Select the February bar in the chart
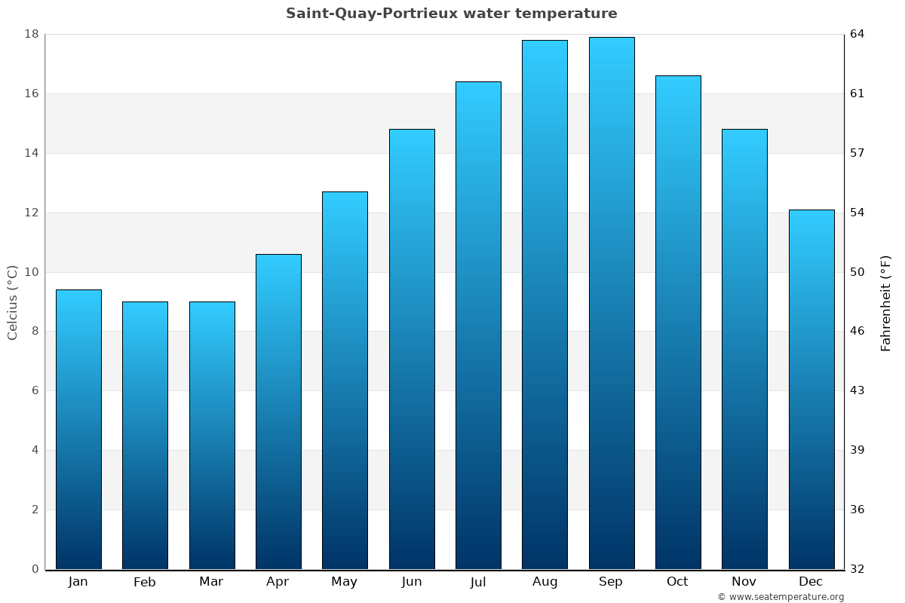The width and height of the screenshot is (905, 603). (145, 436)
